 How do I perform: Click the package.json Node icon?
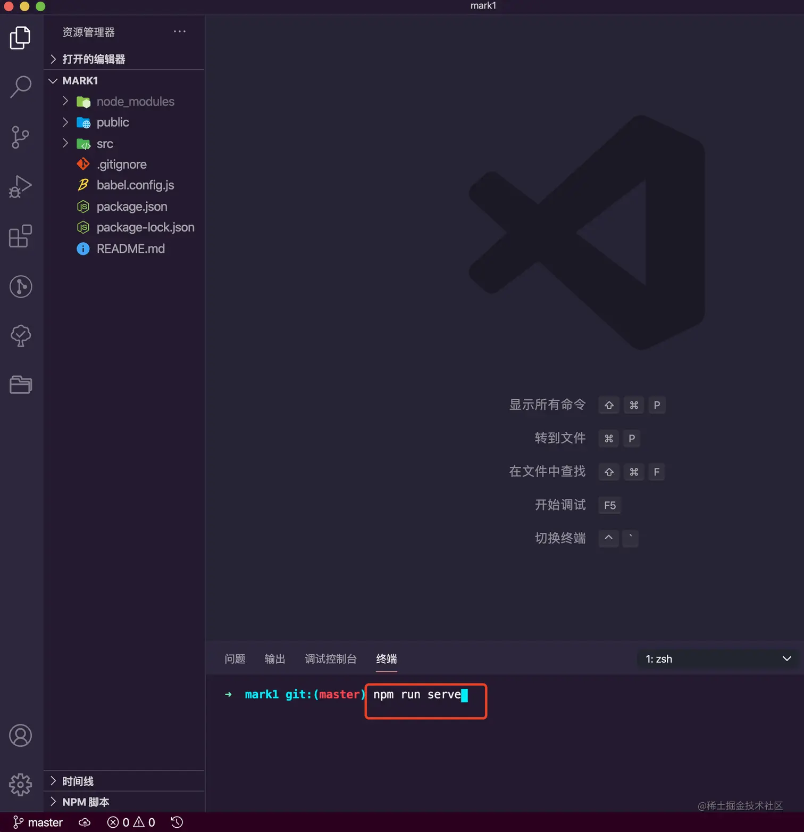pos(83,207)
